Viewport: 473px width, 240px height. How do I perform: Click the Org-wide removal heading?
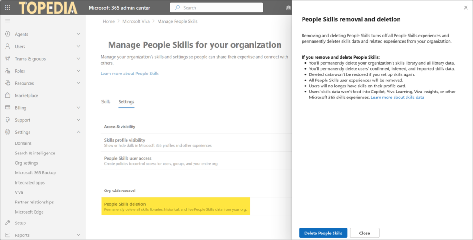(120, 191)
